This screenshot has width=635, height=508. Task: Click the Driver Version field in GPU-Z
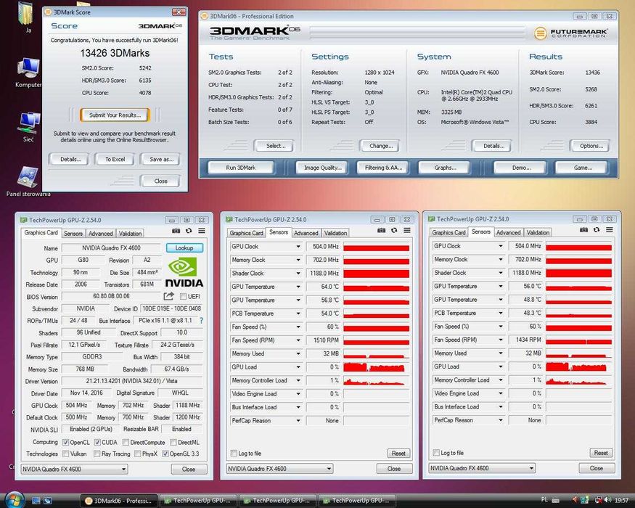point(132,381)
